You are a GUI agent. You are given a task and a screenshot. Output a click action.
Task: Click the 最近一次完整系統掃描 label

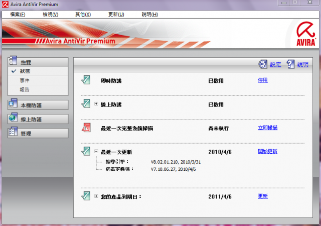tap(127, 129)
